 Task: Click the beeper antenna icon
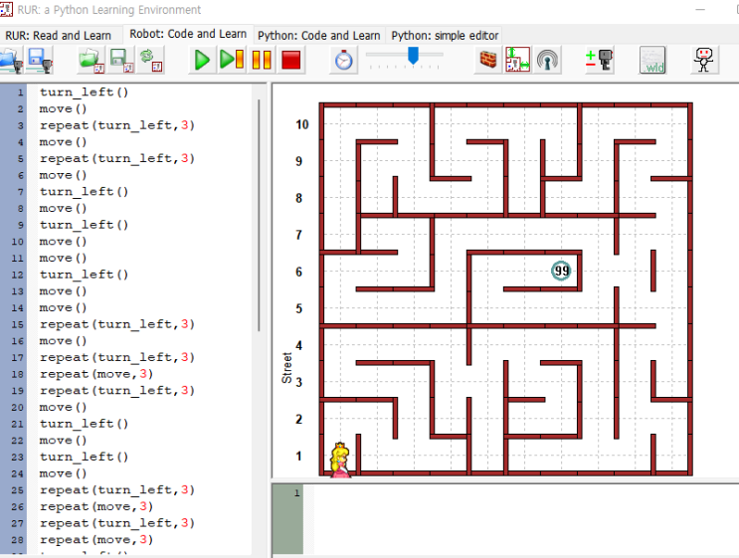tap(547, 61)
